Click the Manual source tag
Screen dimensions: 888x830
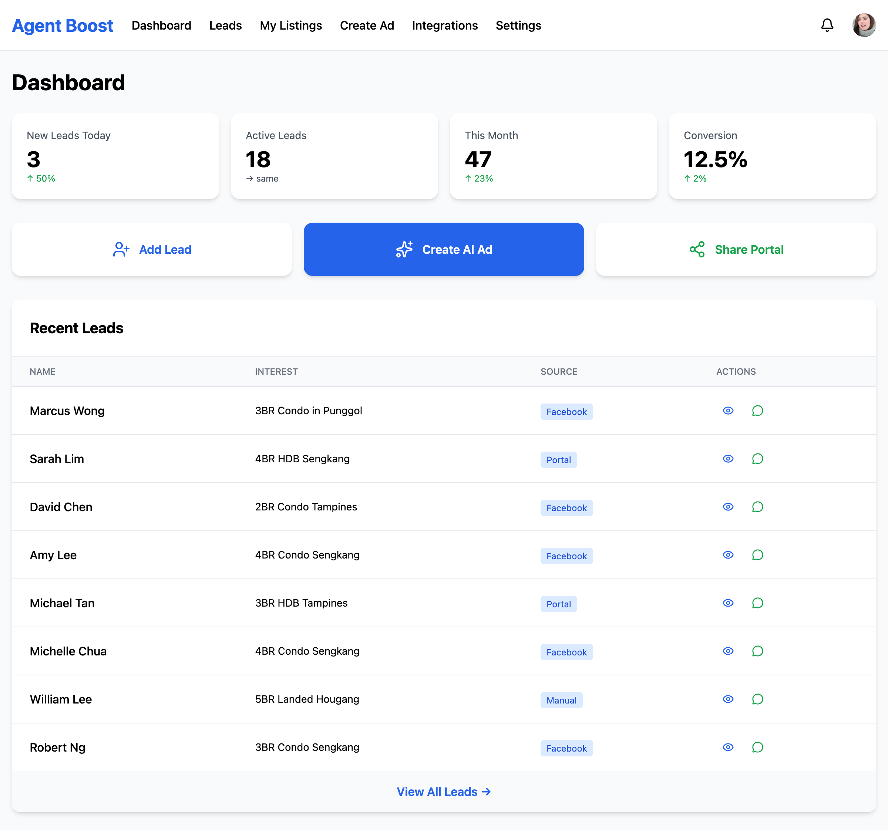[561, 700]
